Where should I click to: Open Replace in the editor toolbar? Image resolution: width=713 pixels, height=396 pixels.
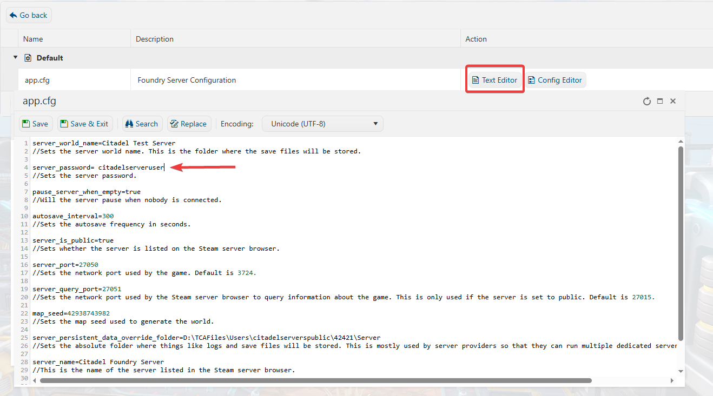coord(188,124)
